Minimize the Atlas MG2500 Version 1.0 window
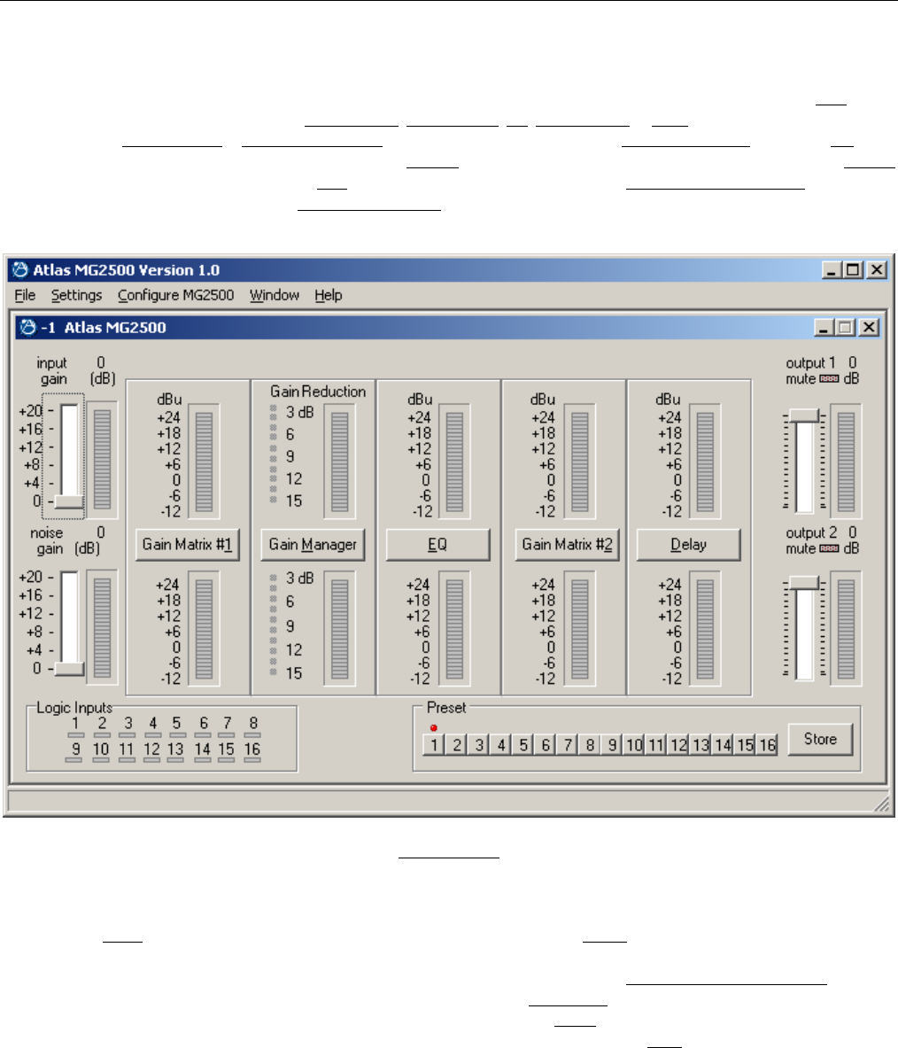Image resolution: width=898 pixels, height=1048 pixels. point(832,270)
